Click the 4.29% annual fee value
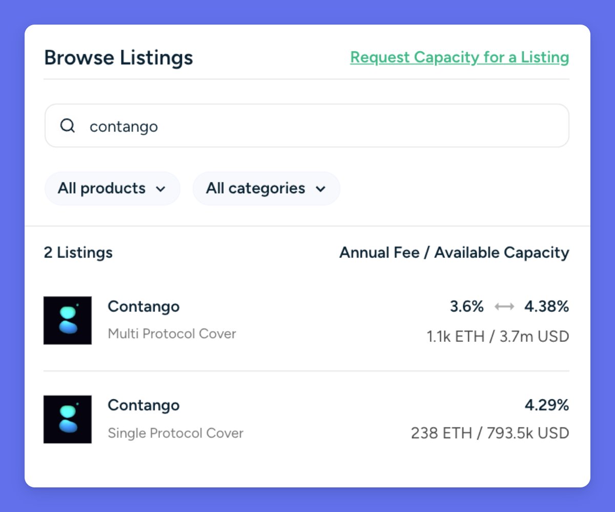Screen dimensions: 615x512 pyautogui.click(x=546, y=405)
